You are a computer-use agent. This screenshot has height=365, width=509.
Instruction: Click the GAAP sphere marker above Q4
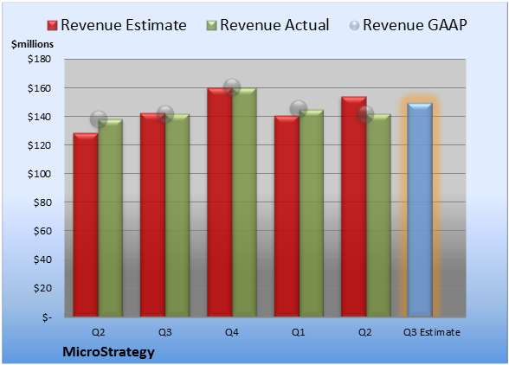pos(232,87)
